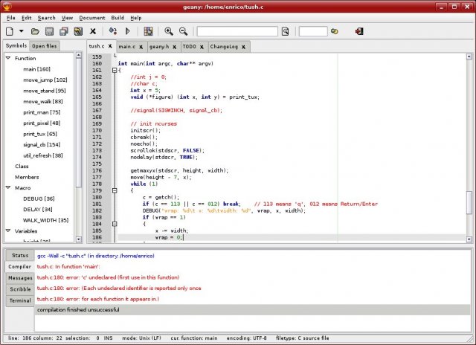476x345 pixels.
Task: Open the new-file template dropdown arrow
Action: pos(22,31)
